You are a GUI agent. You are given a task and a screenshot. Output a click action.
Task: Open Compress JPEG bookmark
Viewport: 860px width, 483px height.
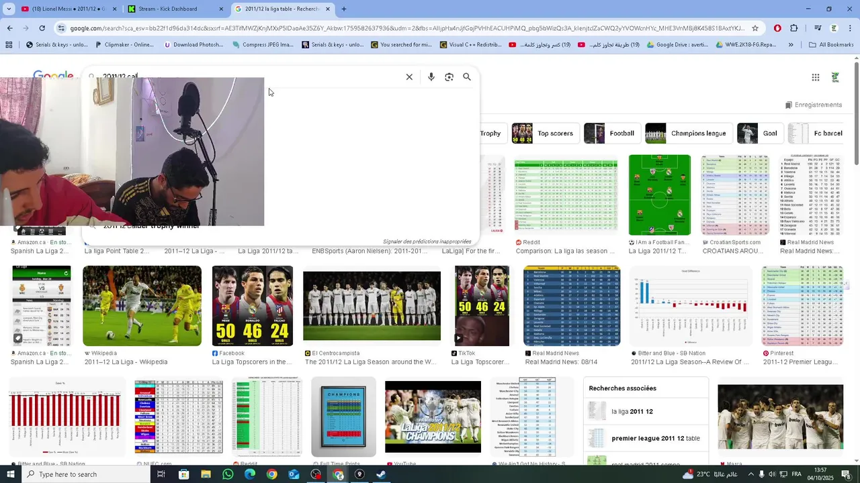pos(262,45)
